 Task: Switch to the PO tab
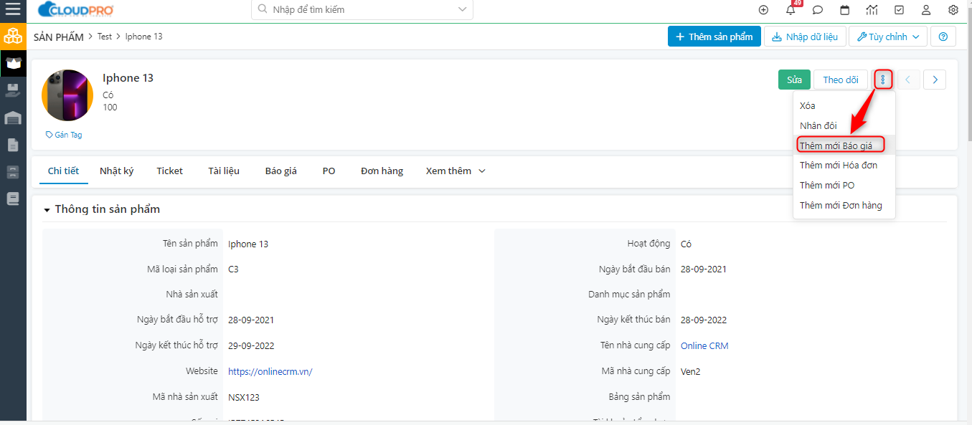(329, 171)
